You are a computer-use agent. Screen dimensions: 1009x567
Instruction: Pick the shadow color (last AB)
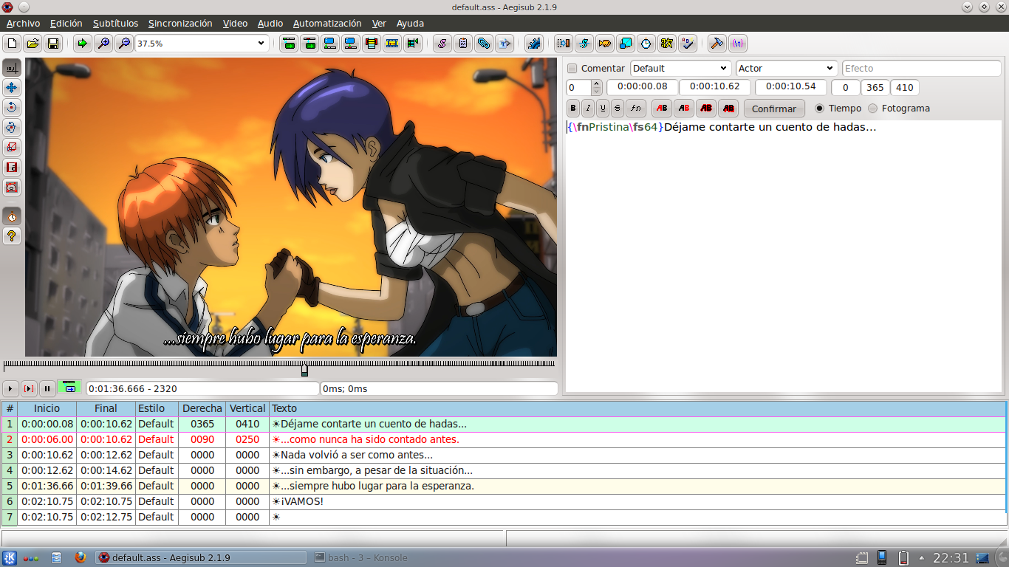[x=728, y=109]
